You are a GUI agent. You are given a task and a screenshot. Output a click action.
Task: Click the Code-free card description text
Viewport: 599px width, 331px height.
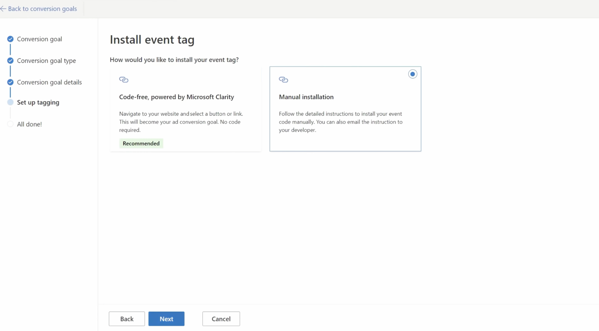click(x=181, y=122)
